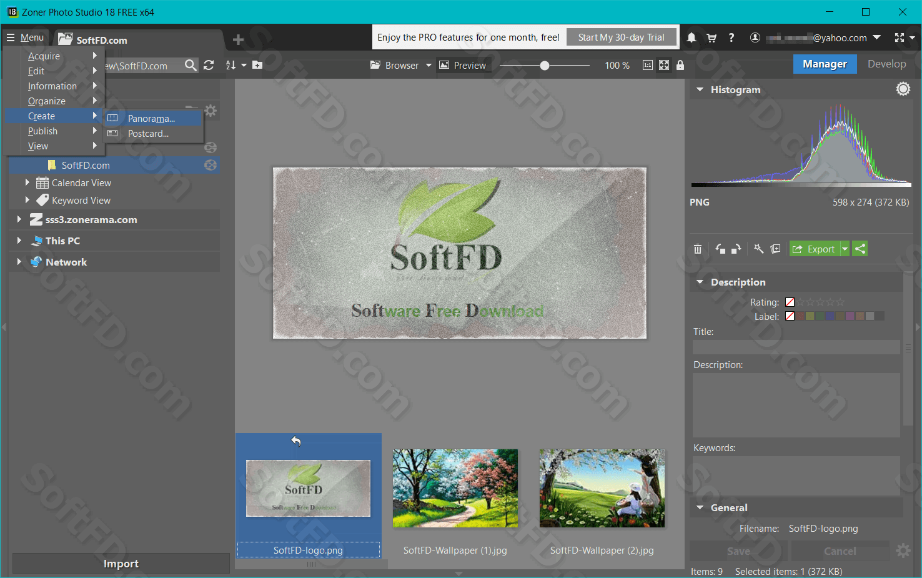
Task: Open histogram settings circle icon
Action: 903,89
